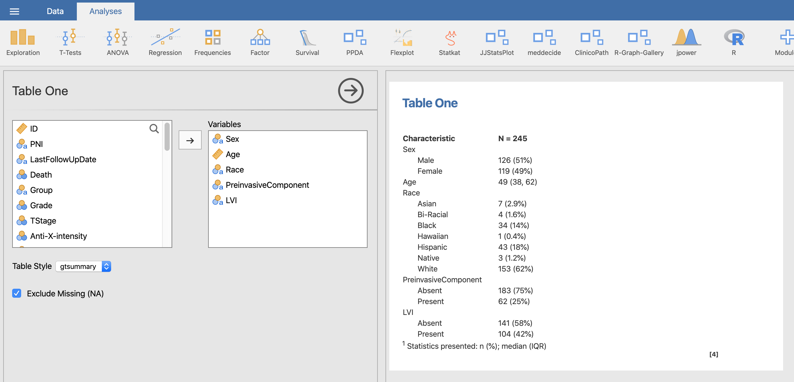Image resolution: width=794 pixels, height=382 pixels.
Task: Open the R editor icon
Action: [x=734, y=42]
